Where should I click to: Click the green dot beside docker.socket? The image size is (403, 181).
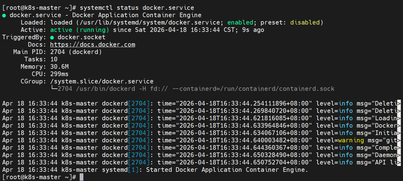coord(52,37)
